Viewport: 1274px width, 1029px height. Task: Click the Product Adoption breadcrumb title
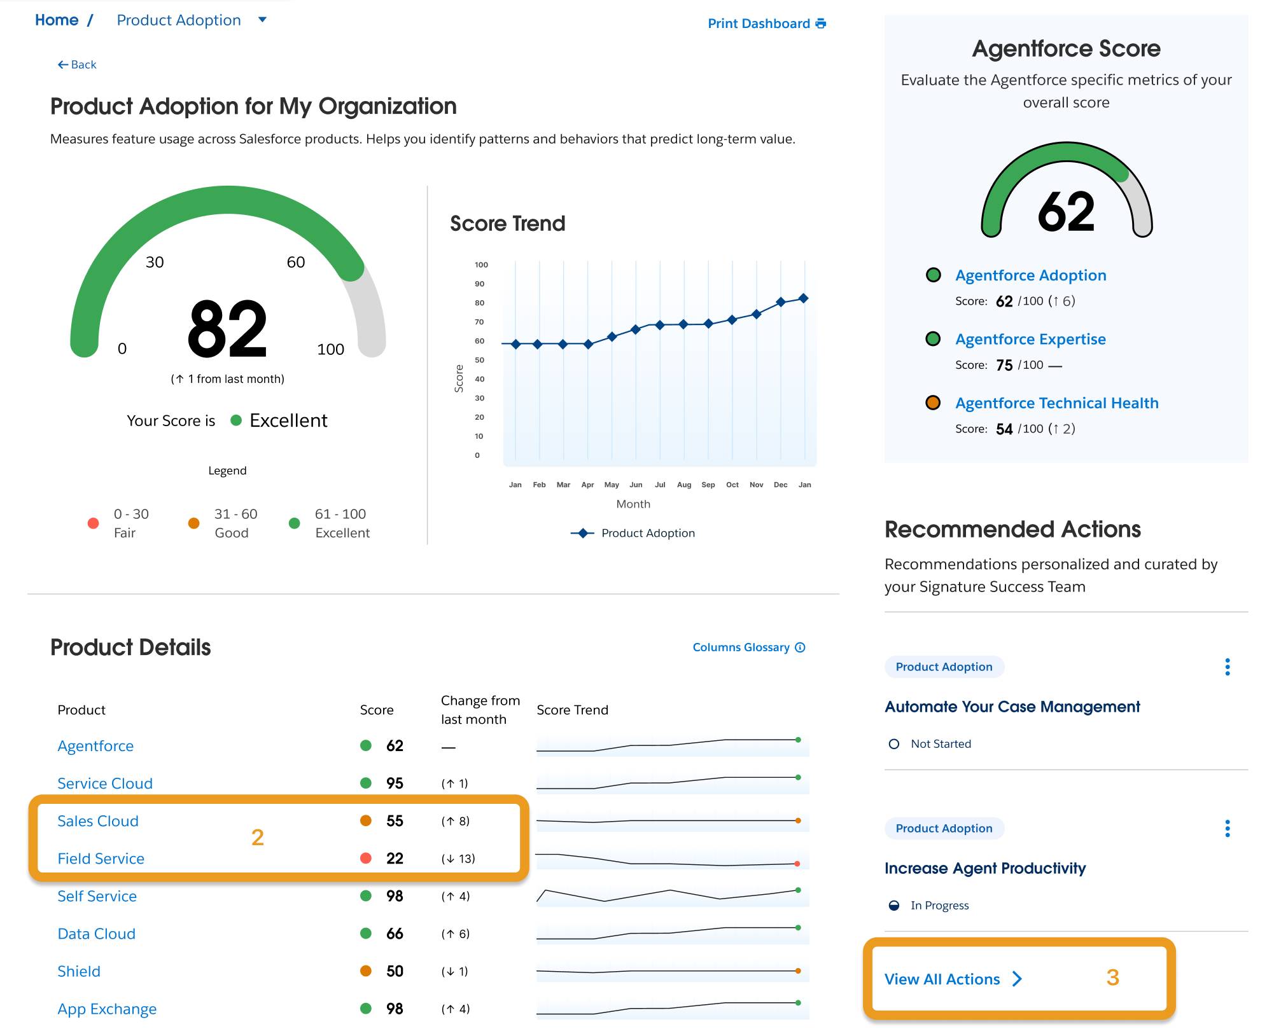179,20
